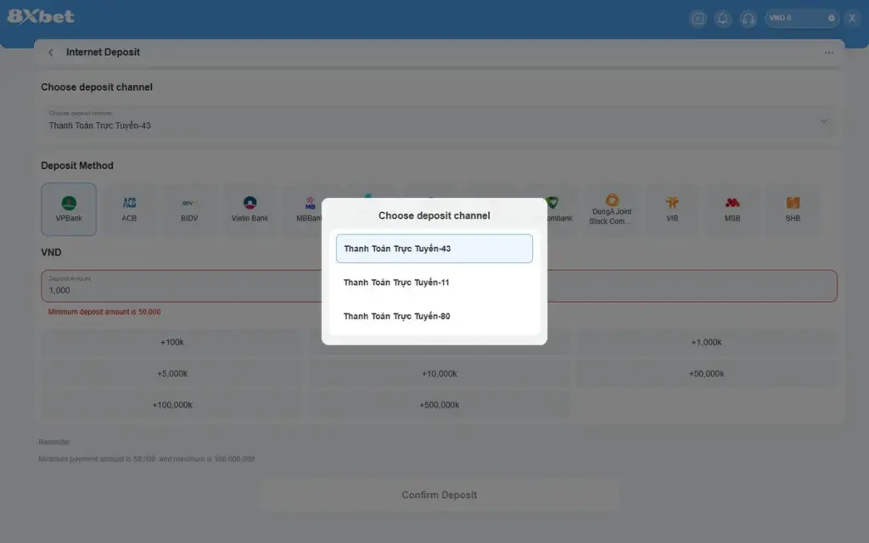Add +100,000k to deposit amount
This screenshot has width=869, height=543.
[x=171, y=405]
